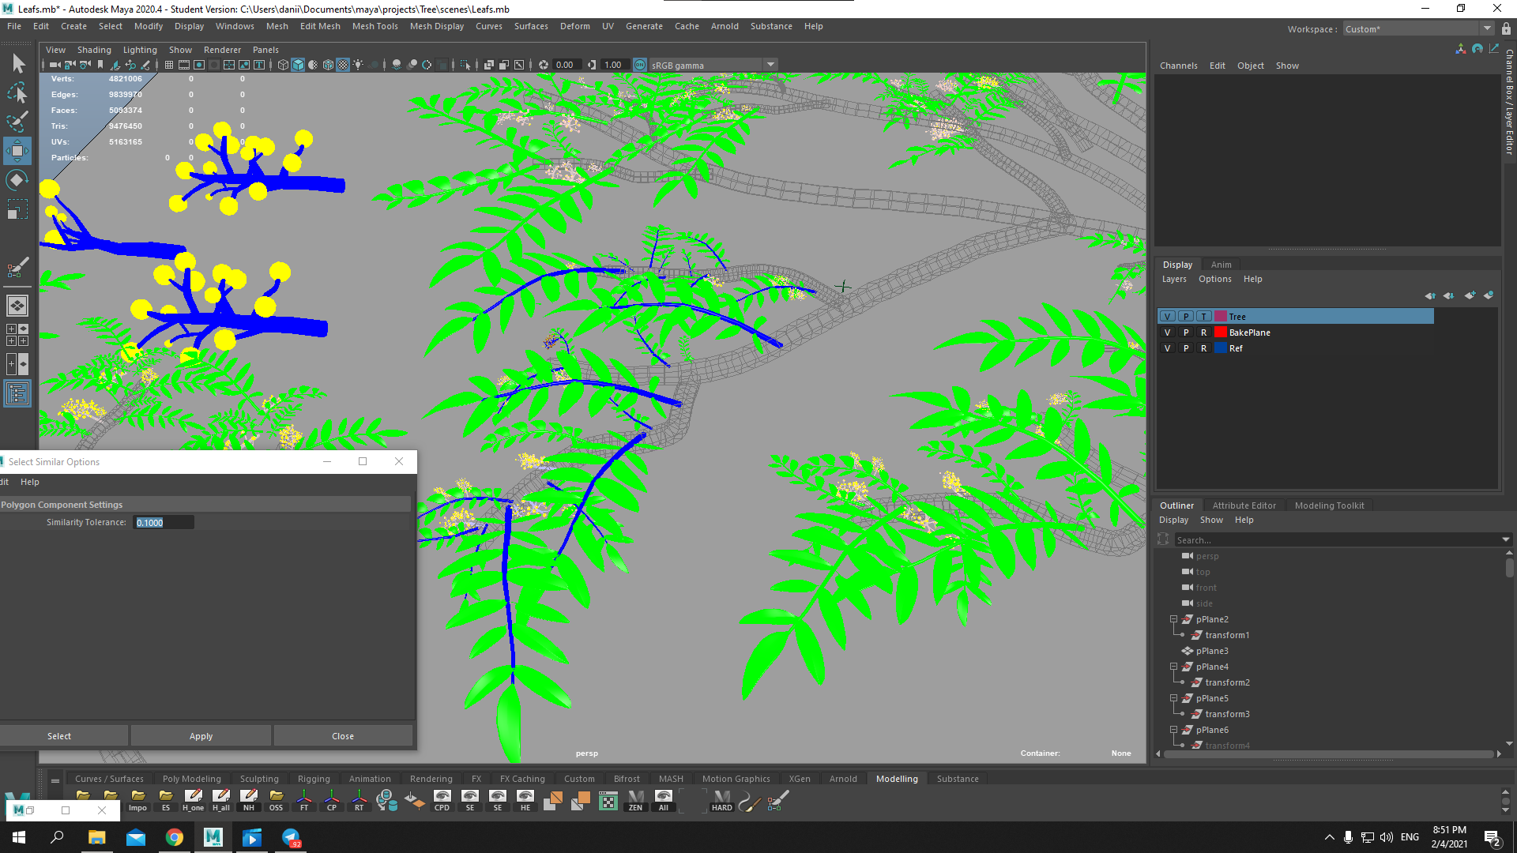Choose the Rotate tool in toolbox
Image resolution: width=1517 pixels, height=853 pixels.
pyautogui.click(x=17, y=180)
